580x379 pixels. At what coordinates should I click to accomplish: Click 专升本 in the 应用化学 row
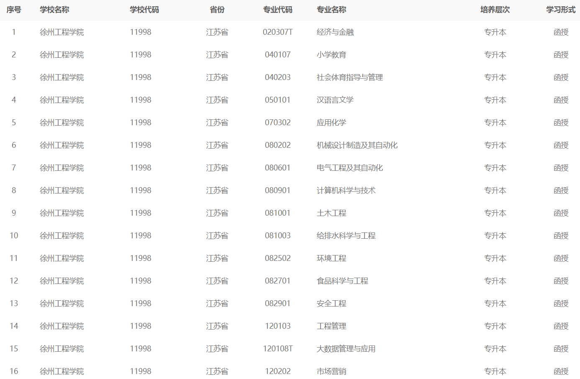[x=495, y=123]
